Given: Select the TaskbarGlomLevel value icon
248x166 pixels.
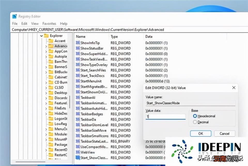Looking at the screenshot, I should (78, 125).
